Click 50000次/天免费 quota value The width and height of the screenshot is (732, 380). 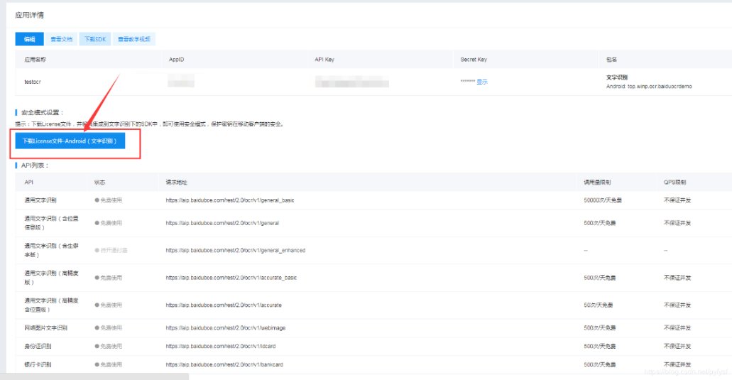(603, 200)
